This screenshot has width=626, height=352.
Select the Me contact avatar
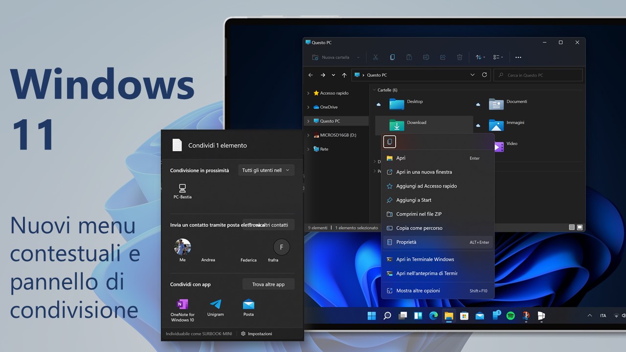coord(182,247)
